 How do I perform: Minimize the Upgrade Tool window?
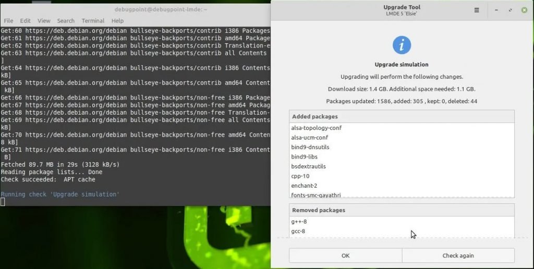click(496, 10)
